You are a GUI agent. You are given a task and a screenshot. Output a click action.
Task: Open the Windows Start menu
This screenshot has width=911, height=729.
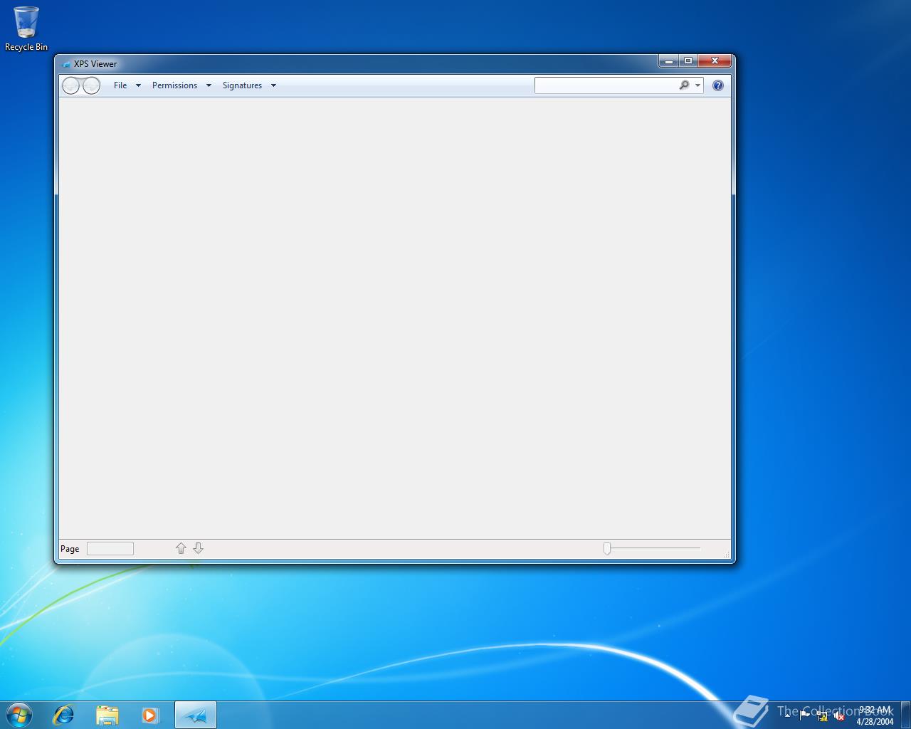pyautogui.click(x=19, y=715)
